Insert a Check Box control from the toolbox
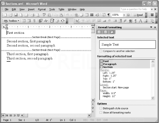This screenshot has width=159, height=123. click(x=94, y=21)
